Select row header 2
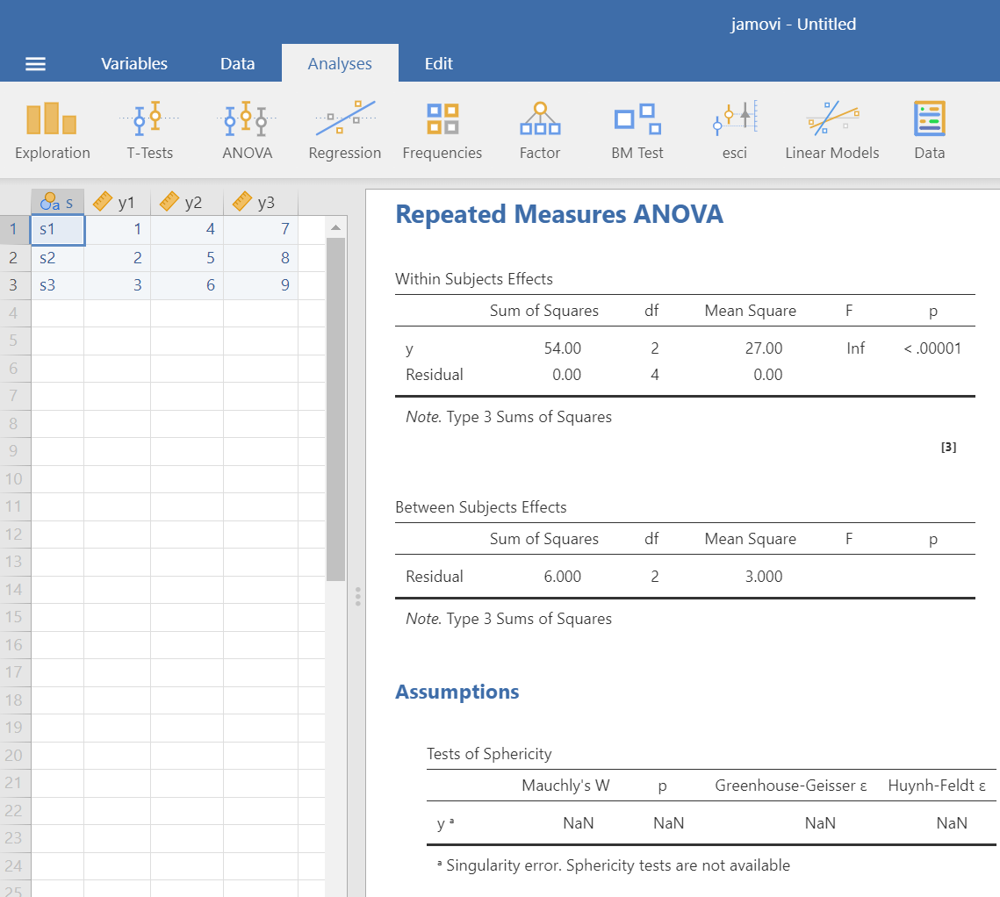 pos(15,258)
